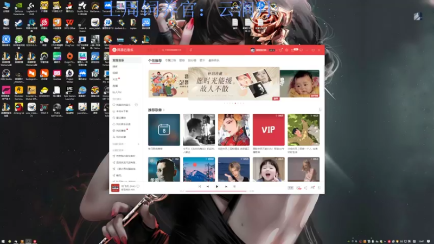Viewport: 434px width, 244px height.
Task: Open Logitech G HUB desktop shortcut
Action: pos(31,9)
